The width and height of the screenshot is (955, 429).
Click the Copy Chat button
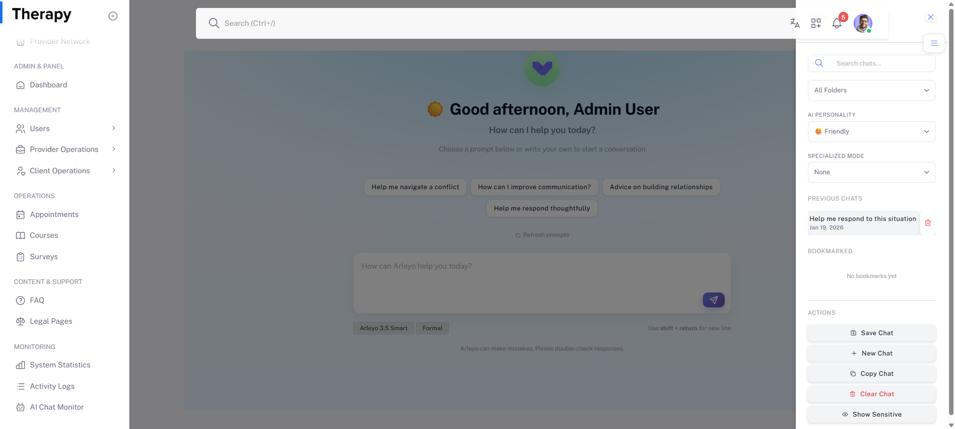[871, 374]
